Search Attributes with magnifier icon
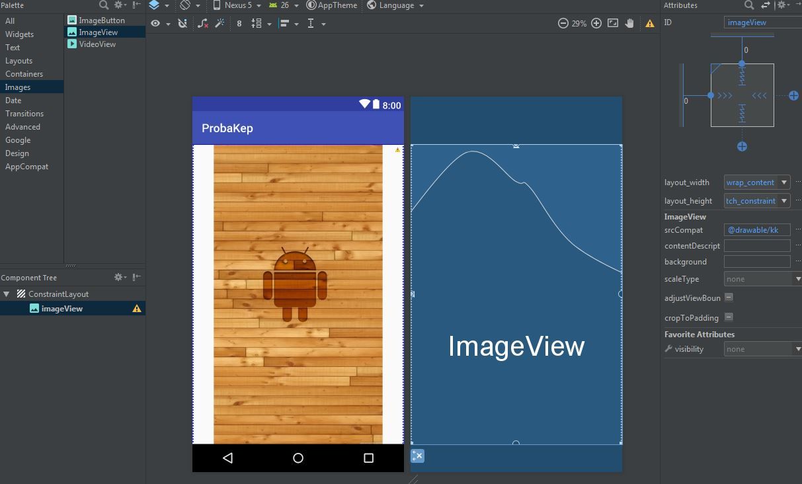 (749, 5)
